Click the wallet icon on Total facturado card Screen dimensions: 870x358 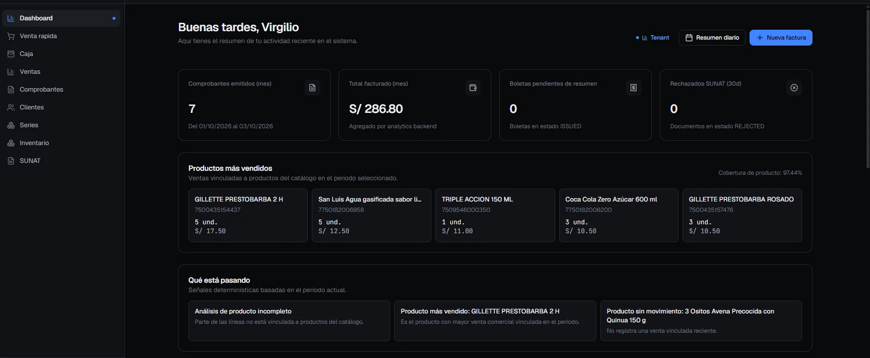[473, 88]
